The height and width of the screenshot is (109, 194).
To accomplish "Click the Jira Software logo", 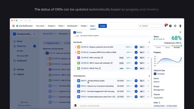I will [24, 26].
